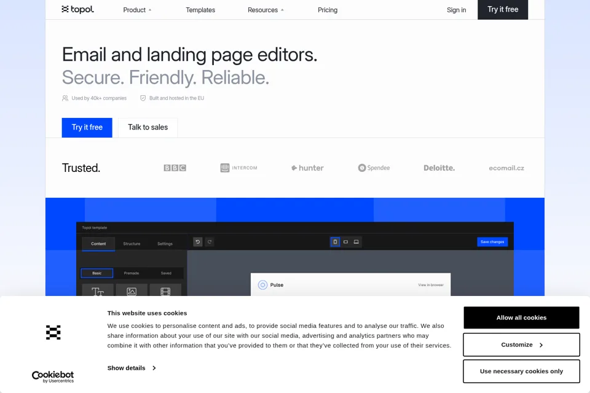Expand Show details in the cookie banner
This screenshot has height=393, width=590.
132,368
